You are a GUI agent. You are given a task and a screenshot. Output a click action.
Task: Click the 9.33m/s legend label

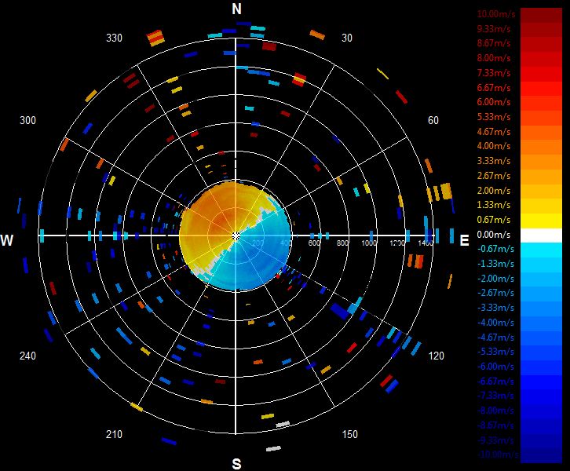pos(494,29)
